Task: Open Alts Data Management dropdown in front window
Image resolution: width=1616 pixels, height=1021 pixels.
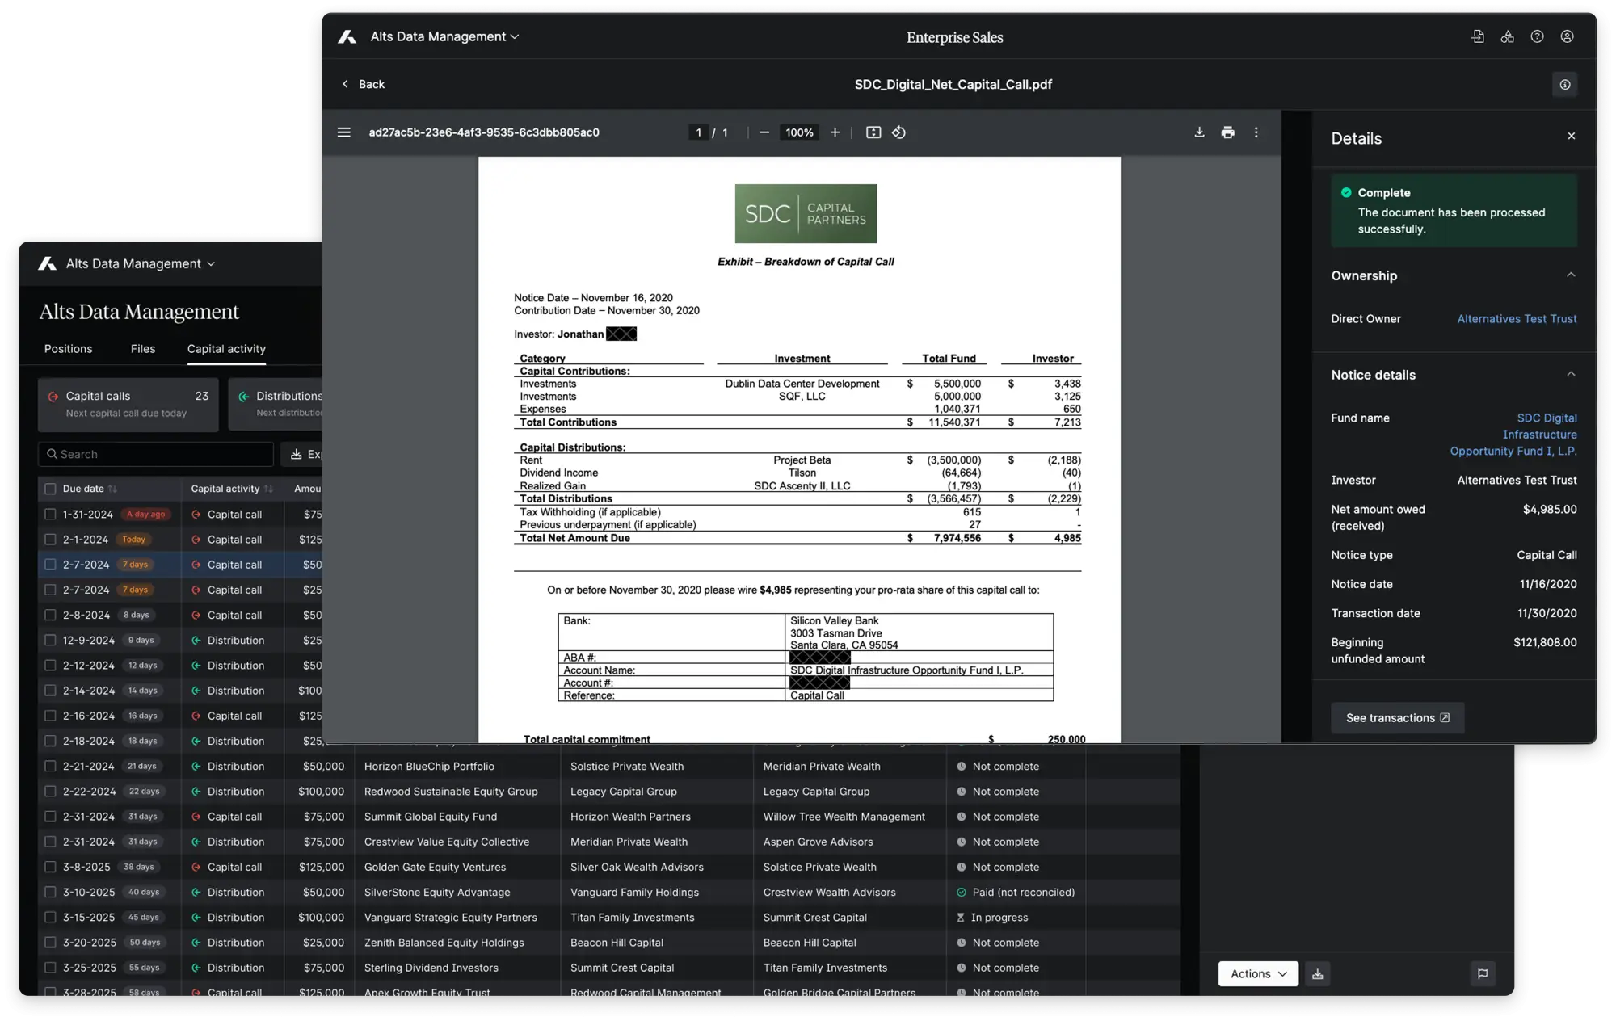Action: click(x=444, y=36)
